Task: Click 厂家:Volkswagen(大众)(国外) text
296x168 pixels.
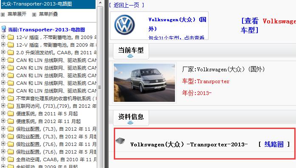Action: 223,70
